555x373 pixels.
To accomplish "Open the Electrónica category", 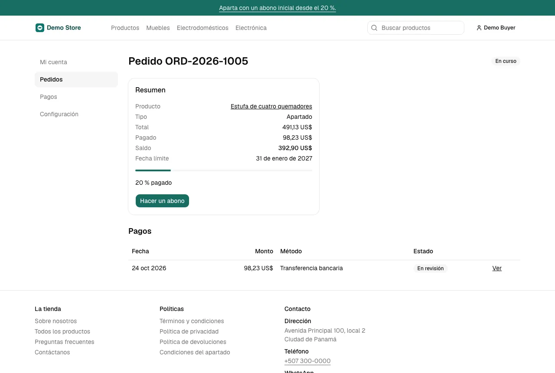I will click(x=251, y=28).
